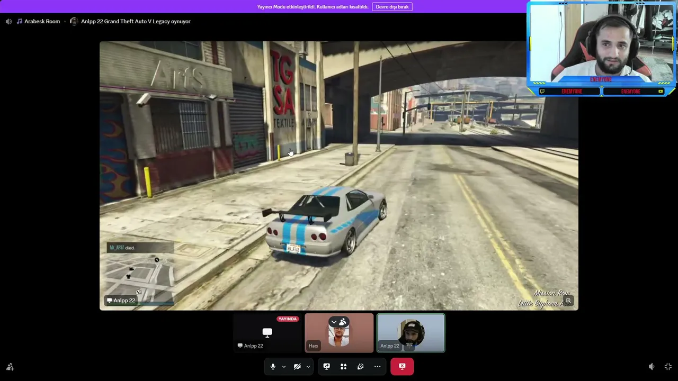Select the Anlpp 22 avatar participant tile
Viewport: 678px width, 381px height.
pyautogui.click(x=411, y=333)
